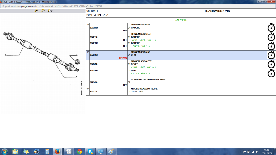
Task: Click reference 205F 3 32E 20A
Action: pyautogui.click(x=97, y=15)
